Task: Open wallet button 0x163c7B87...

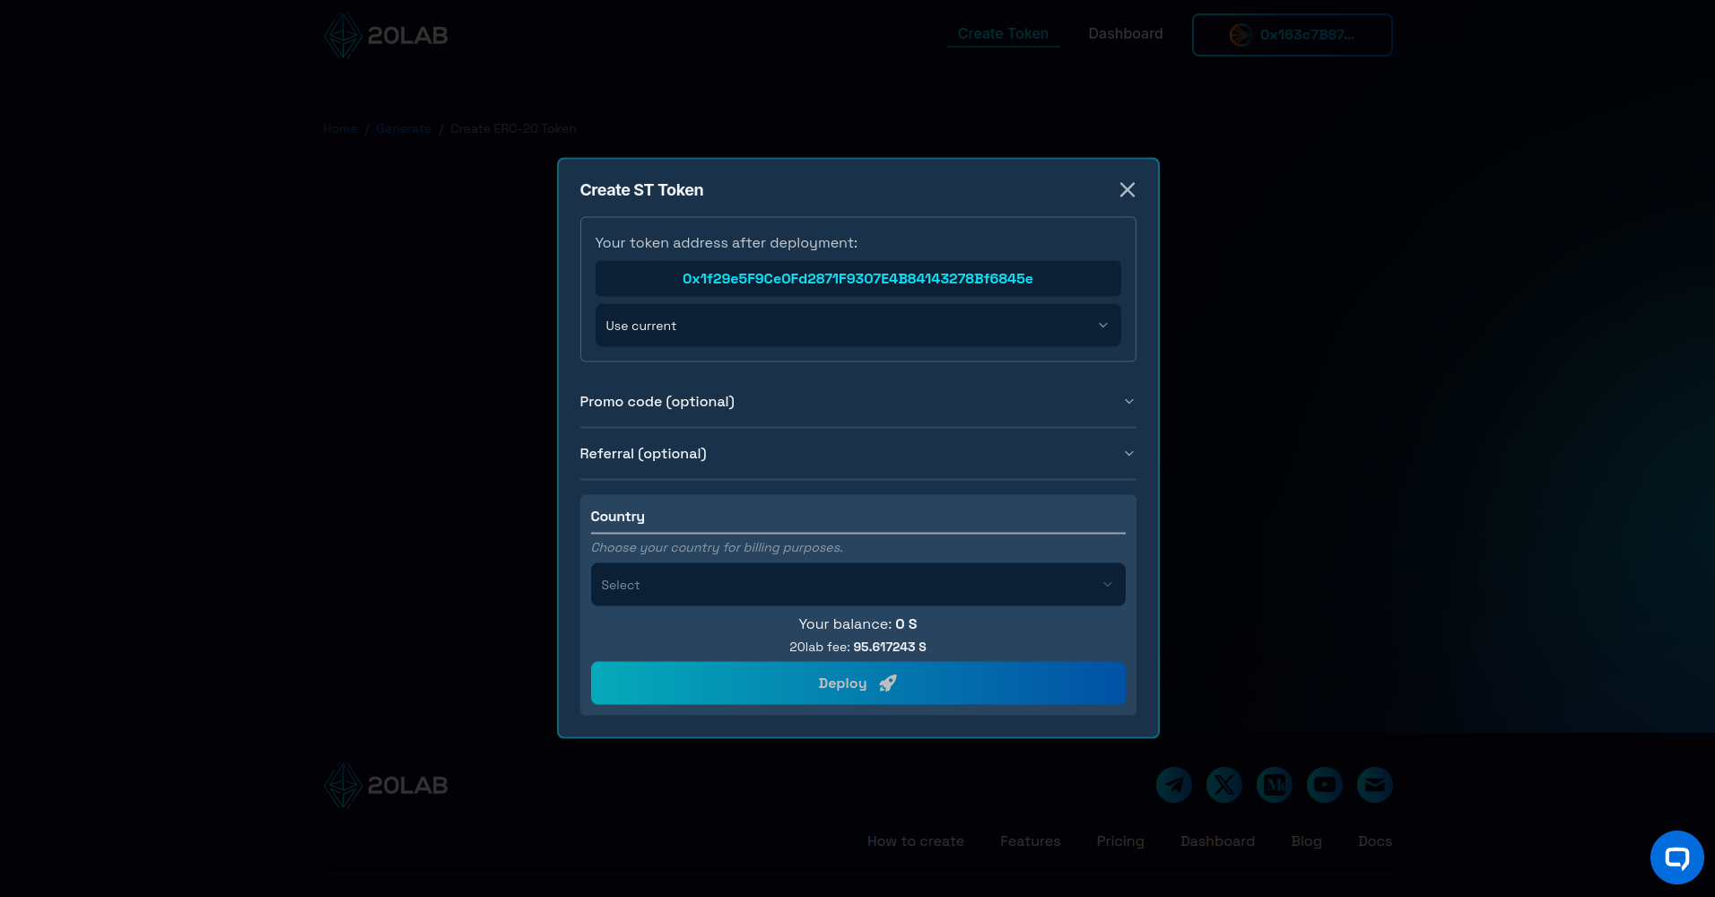Action: (x=1292, y=35)
